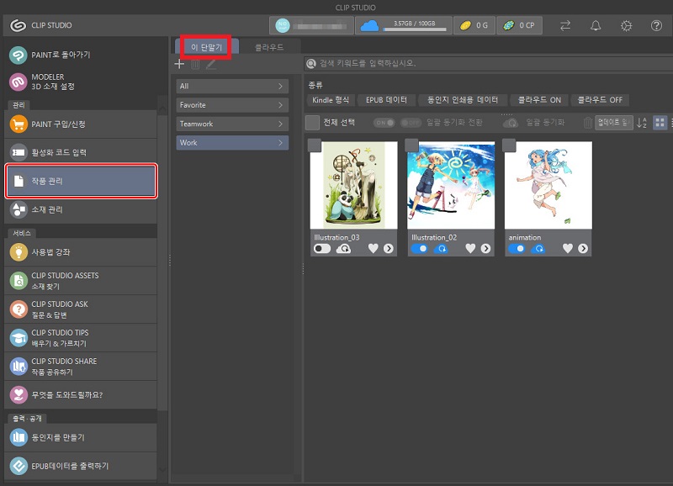Click the sync arrows icon in header
The image size is (673, 486).
coord(565,25)
